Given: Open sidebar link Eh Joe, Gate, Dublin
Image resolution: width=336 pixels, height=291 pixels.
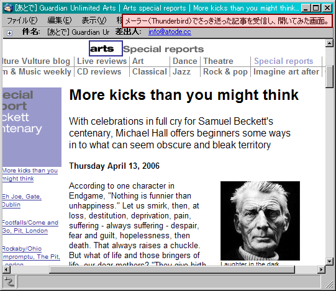Looking at the screenshot, I should (22, 200).
